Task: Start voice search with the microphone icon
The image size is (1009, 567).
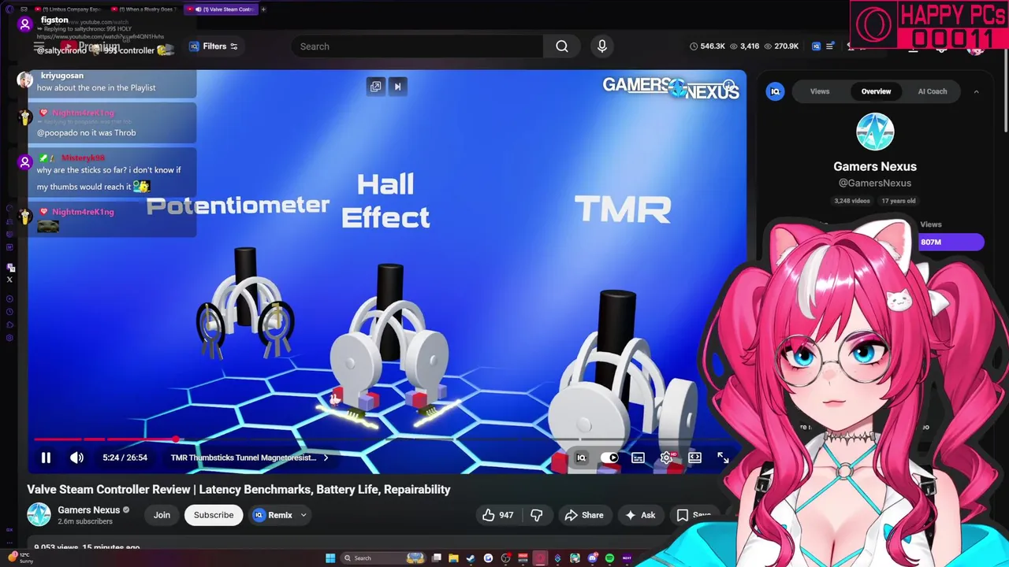Action: click(602, 46)
